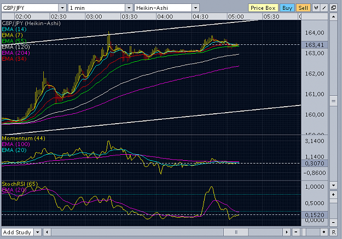Click the 0,3070 momentum value label
The height and width of the screenshot is (239, 342).
click(315, 164)
